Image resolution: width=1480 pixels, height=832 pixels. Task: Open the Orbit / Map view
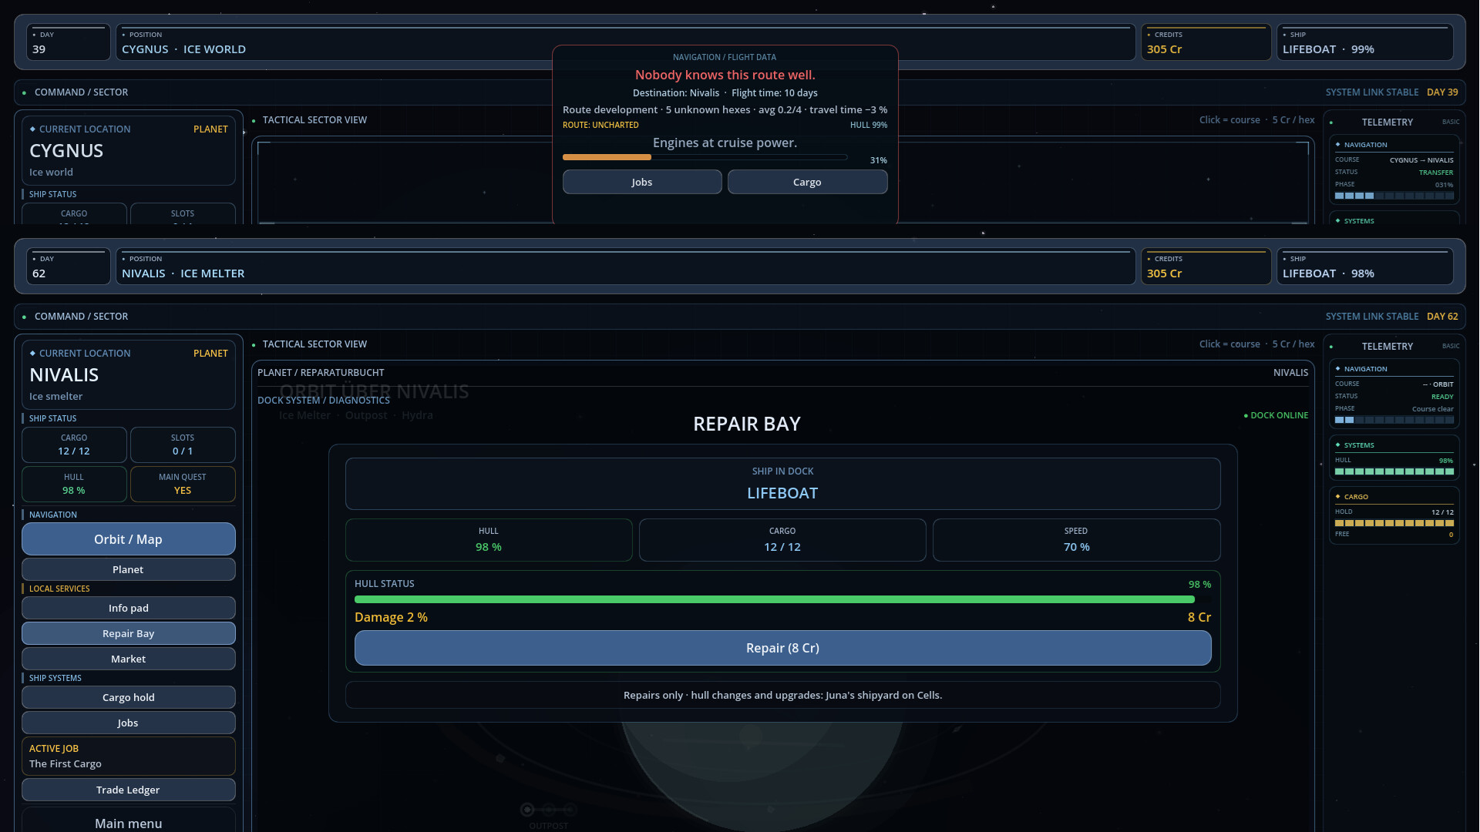pyautogui.click(x=129, y=539)
